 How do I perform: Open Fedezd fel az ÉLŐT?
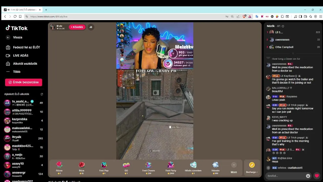point(23,47)
